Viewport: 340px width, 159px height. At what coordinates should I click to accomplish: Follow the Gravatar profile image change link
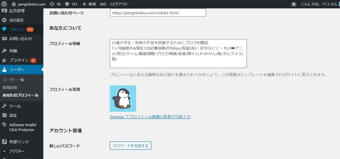click(x=150, y=117)
